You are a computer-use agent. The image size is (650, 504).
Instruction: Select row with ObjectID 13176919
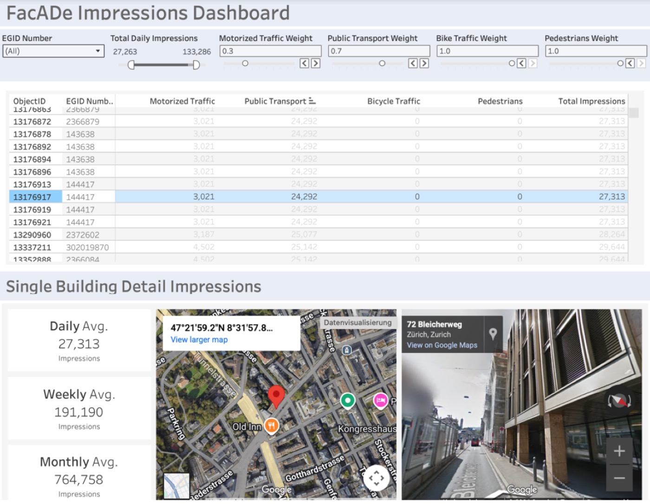click(x=318, y=209)
